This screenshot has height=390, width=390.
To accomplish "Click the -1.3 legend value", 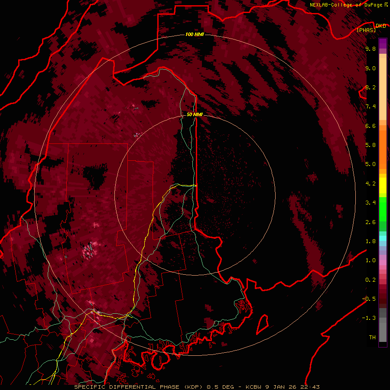I will (369, 318).
